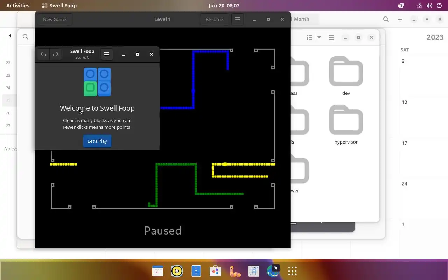Launch Calendar from the dock
This screenshot has width=448, height=280.
tap(158, 271)
